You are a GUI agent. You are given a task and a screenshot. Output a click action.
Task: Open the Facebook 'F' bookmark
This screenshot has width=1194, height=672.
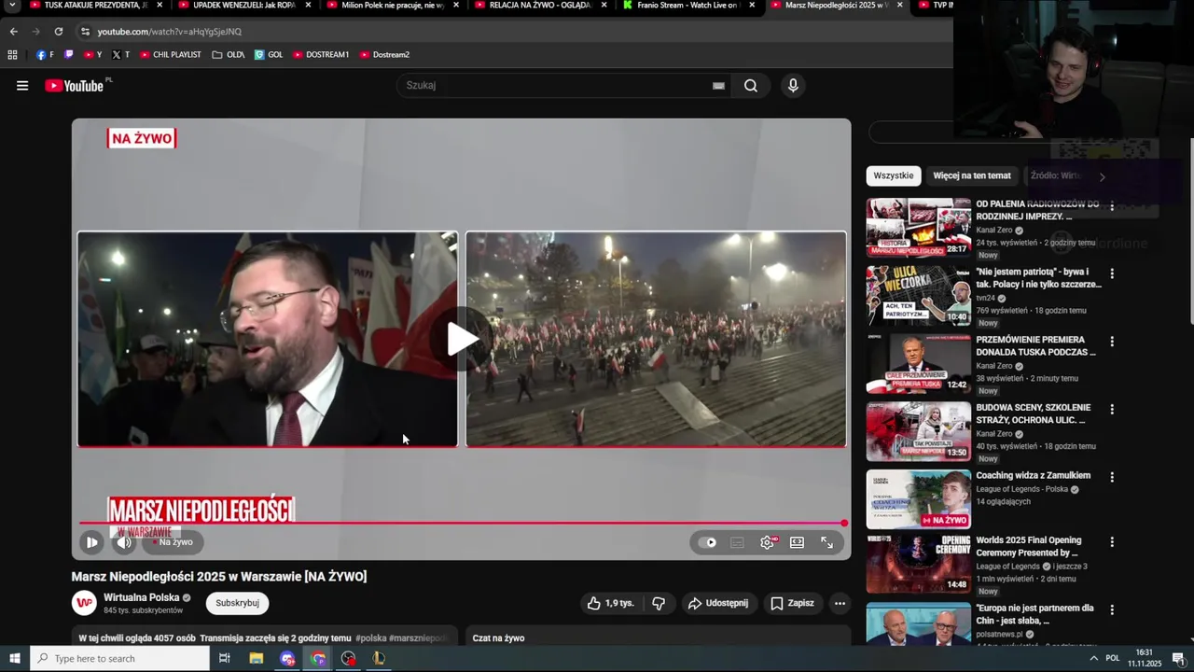(x=45, y=55)
